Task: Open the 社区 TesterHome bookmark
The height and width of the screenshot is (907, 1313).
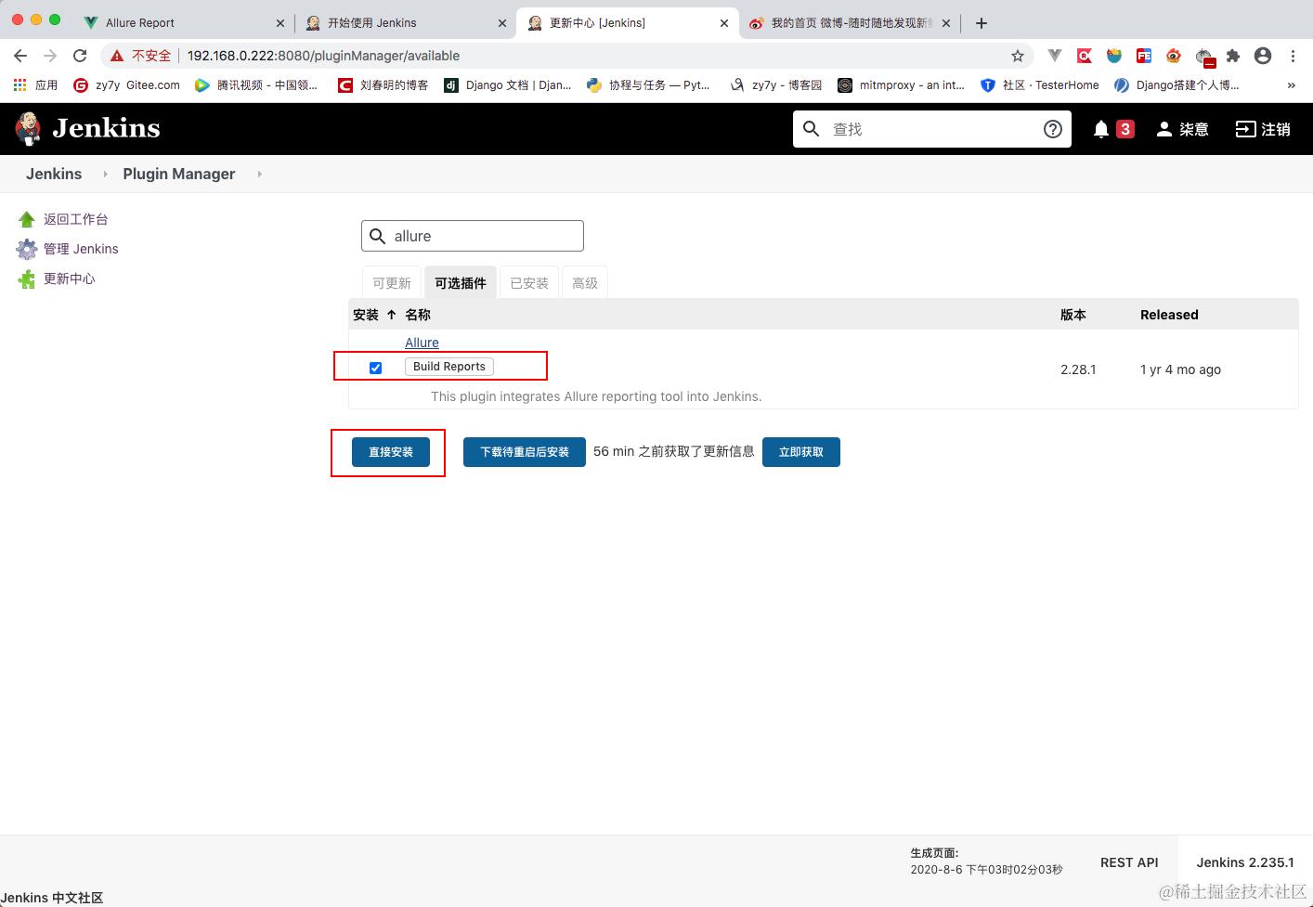Action: 1040,84
